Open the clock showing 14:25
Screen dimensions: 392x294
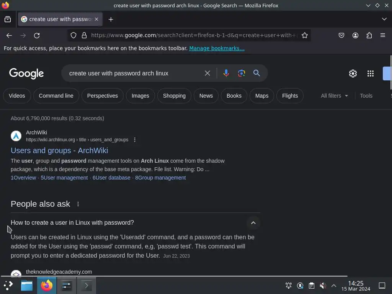click(356, 286)
